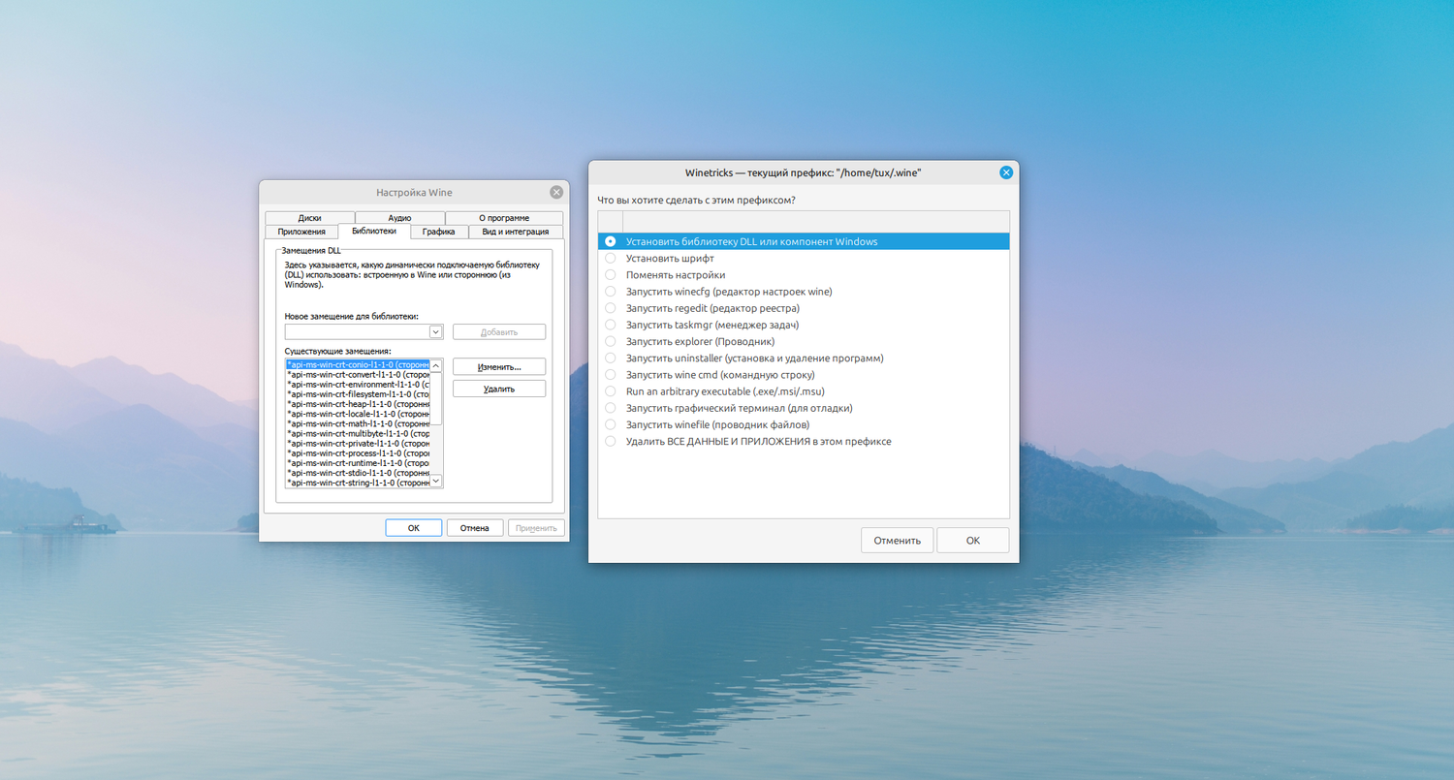Focus the new DLL override text field

tap(357, 331)
